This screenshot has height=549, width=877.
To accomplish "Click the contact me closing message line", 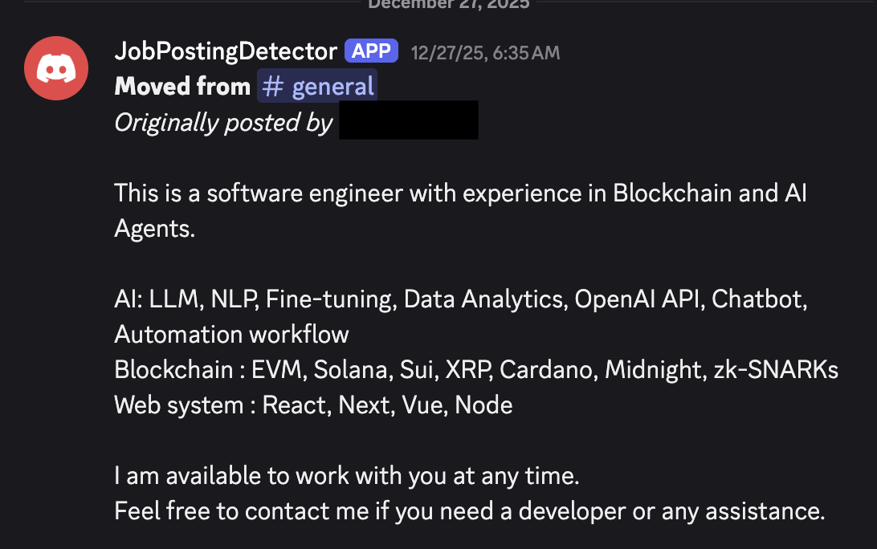I will pos(470,510).
